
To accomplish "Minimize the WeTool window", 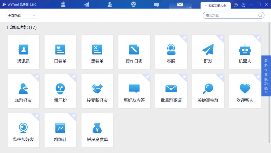I will click(x=251, y=5).
